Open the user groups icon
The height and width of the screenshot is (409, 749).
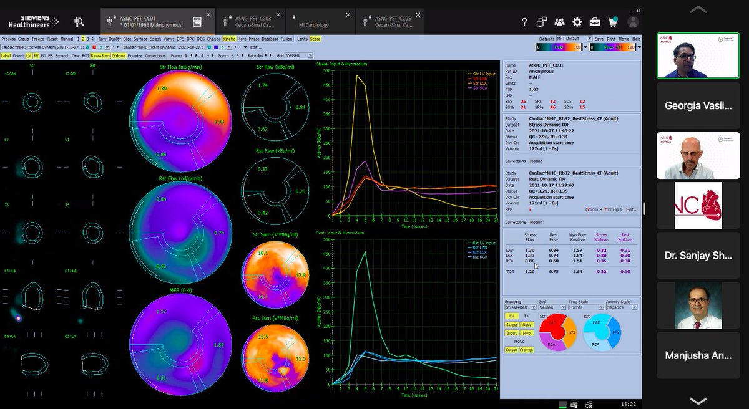(560, 22)
